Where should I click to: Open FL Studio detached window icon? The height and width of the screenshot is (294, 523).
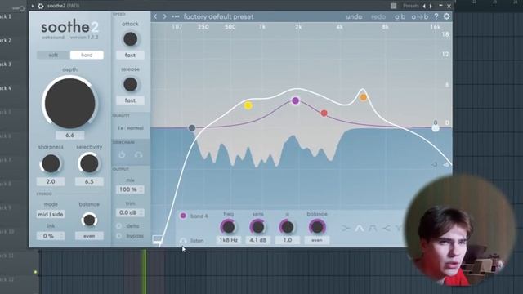(394, 6)
